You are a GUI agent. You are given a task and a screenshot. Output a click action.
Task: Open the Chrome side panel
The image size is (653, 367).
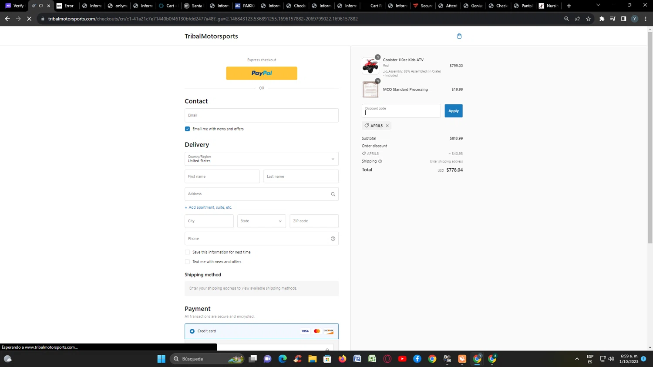(623, 19)
